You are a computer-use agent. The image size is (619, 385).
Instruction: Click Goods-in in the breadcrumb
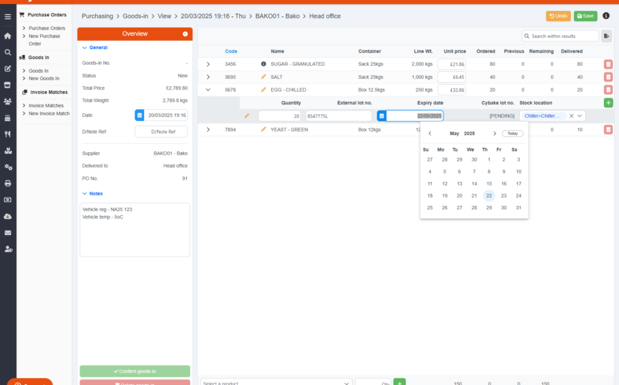(135, 16)
